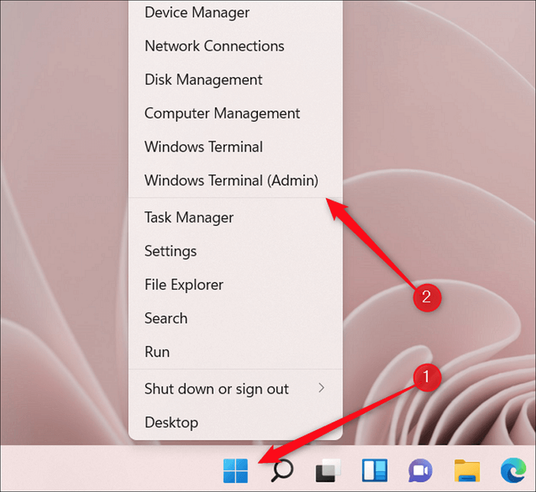This screenshot has height=492, width=536.
Task: Select Desktop at the menu bottom
Action: click(172, 422)
